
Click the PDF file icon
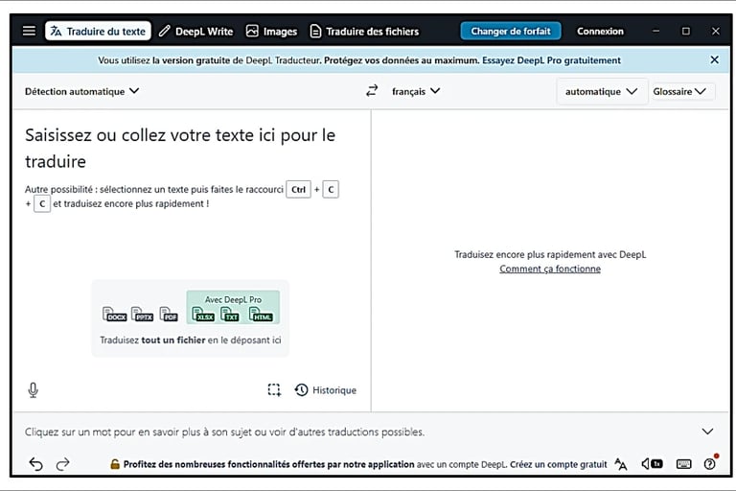pos(169,314)
